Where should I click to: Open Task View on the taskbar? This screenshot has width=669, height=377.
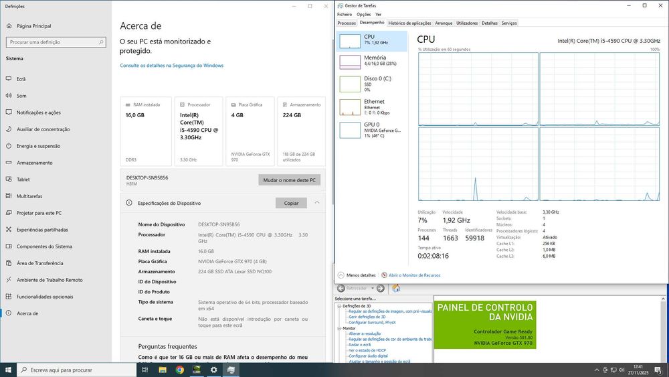coord(145,370)
